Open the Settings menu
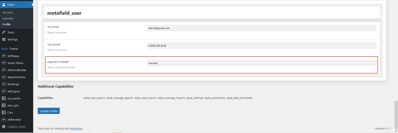 pos(17,39)
